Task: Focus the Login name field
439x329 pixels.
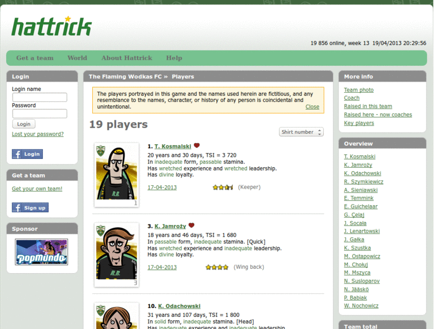Action: (40, 97)
